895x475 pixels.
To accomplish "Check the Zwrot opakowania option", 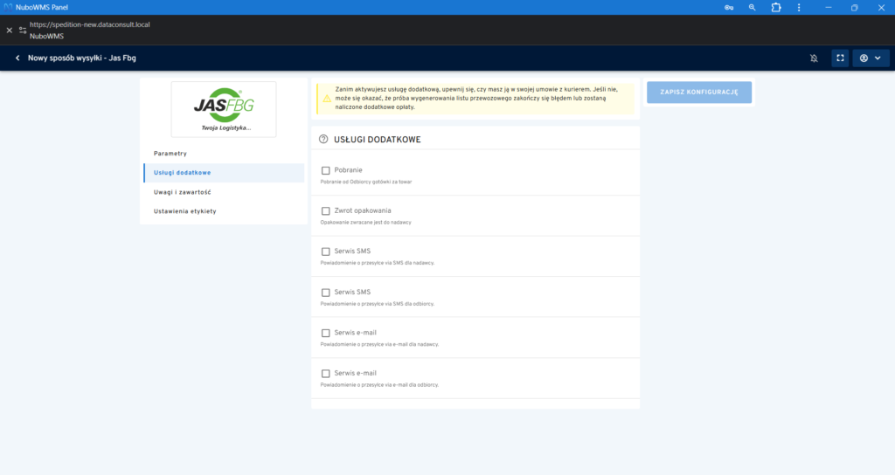I will point(326,211).
